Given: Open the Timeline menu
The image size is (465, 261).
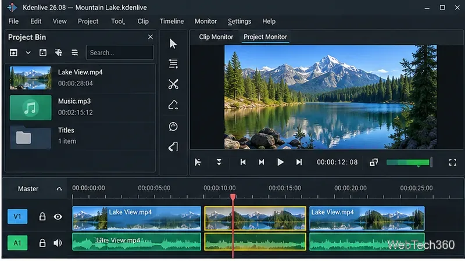Looking at the screenshot, I should coord(171,22).
